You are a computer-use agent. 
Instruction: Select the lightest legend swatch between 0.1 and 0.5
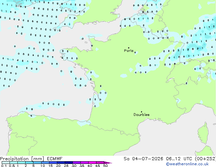pos(6,163)
